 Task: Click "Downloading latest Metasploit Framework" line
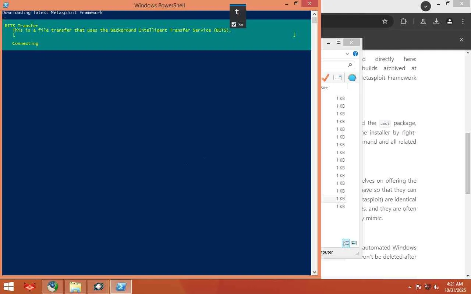(52, 12)
